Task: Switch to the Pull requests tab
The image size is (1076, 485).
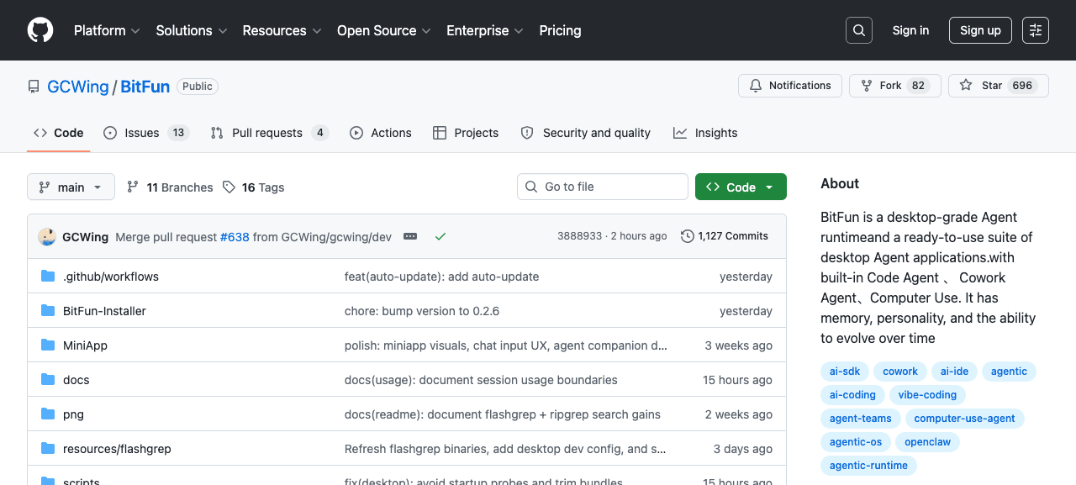Action: (x=269, y=133)
